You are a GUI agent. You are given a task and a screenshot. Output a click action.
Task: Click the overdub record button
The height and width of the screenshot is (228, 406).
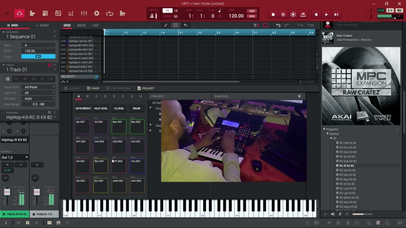point(283,15)
